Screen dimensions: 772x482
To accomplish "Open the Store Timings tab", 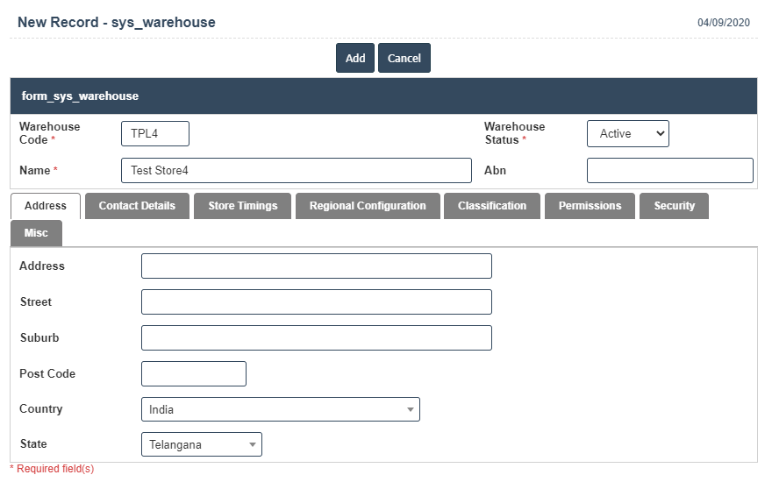I will point(242,206).
